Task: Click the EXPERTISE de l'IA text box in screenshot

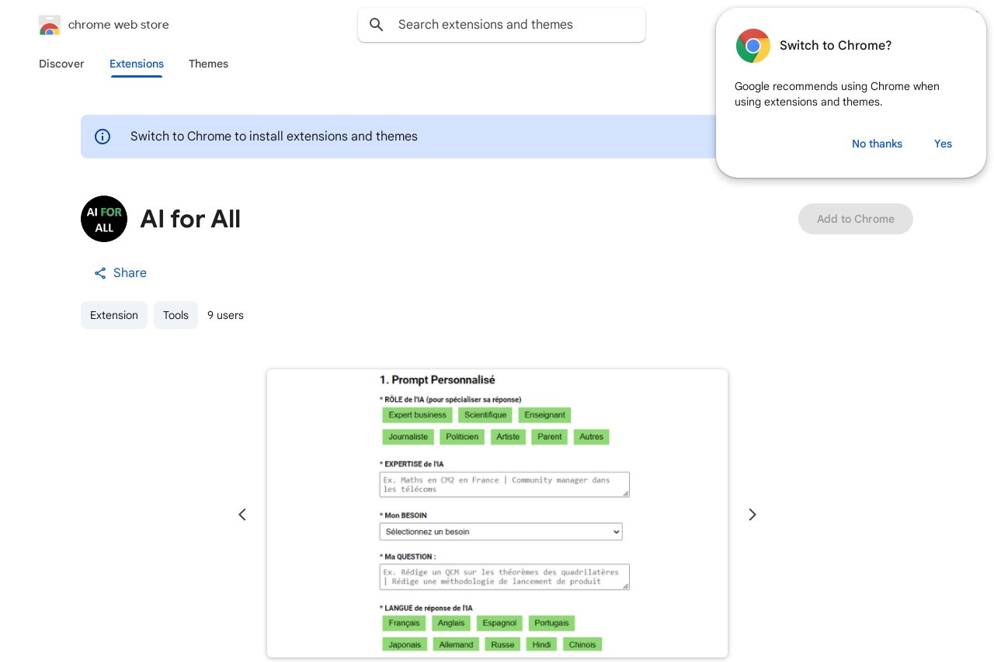Action: coord(505,484)
